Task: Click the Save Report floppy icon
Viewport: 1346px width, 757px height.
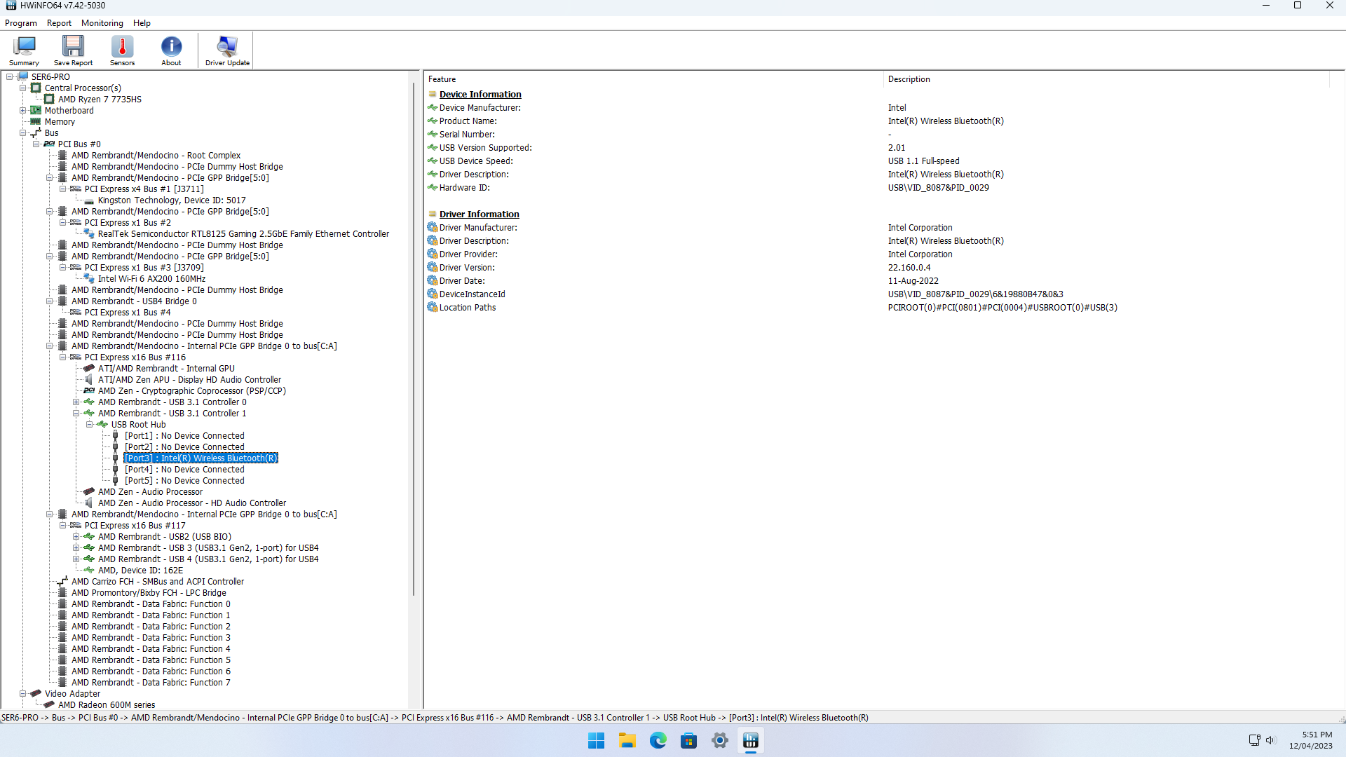Action: (73, 46)
